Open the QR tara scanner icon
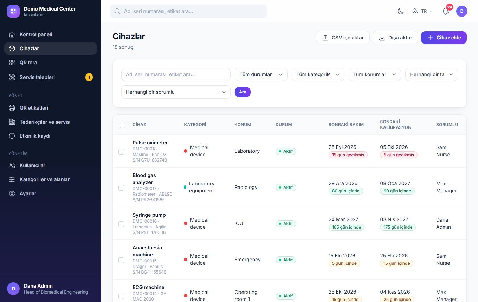The height and width of the screenshot is (302, 478). tap(12, 63)
